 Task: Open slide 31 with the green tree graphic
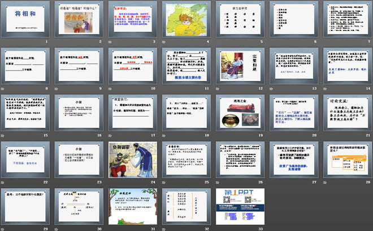131,206
